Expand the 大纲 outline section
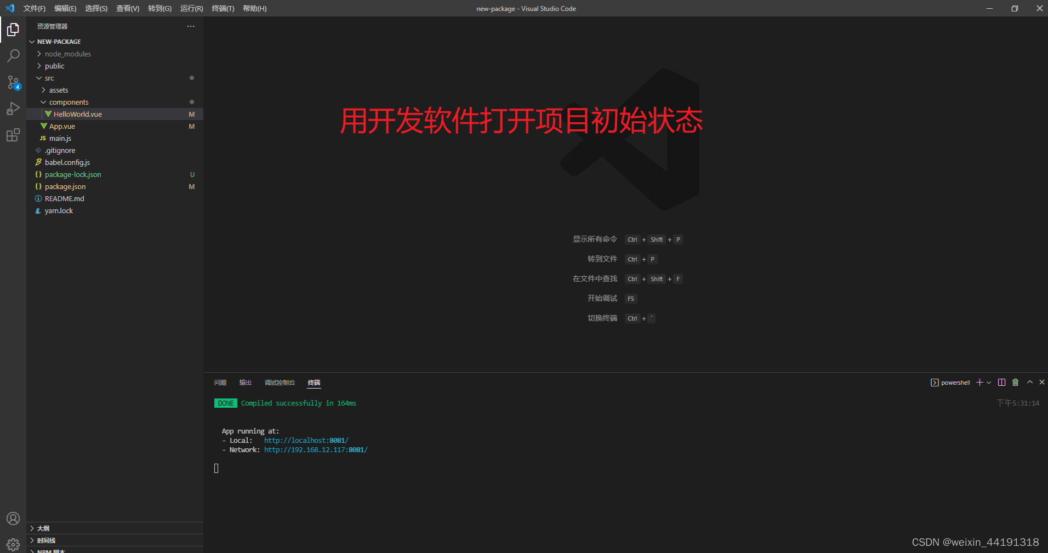 [x=115, y=528]
